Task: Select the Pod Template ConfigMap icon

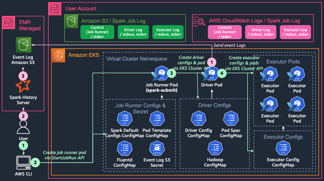Action: coord(157,119)
